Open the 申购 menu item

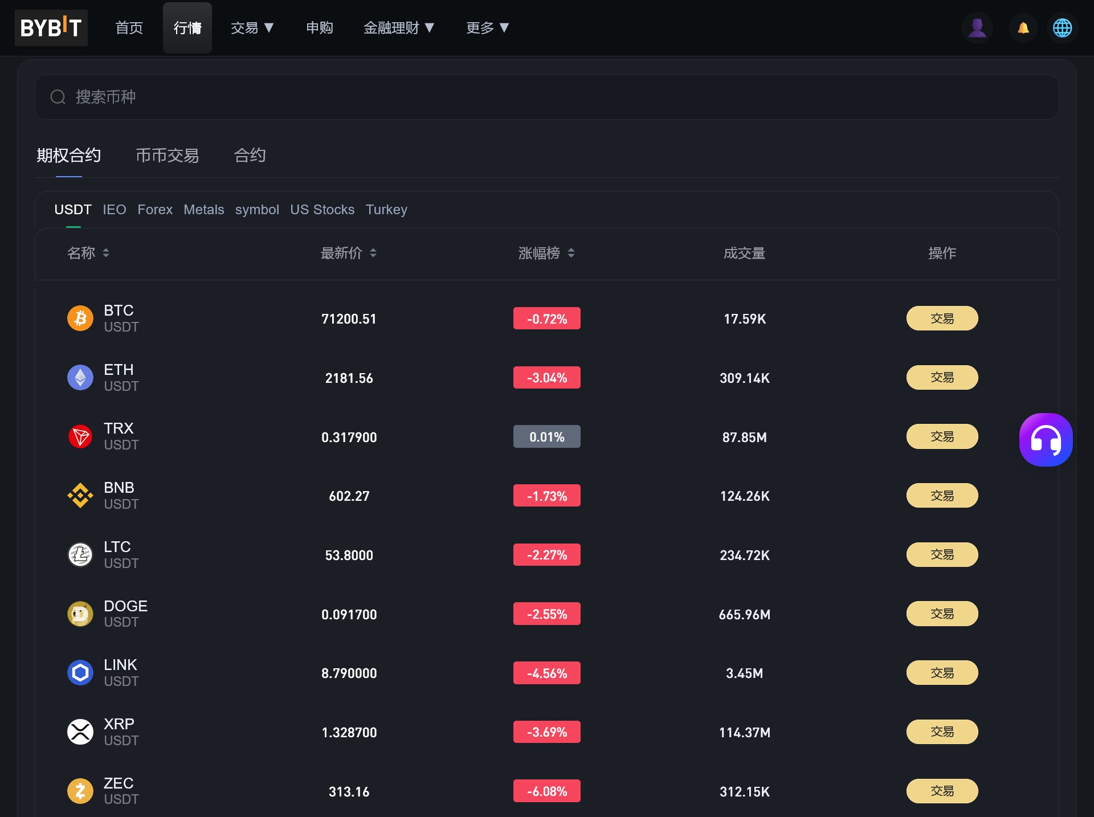(320, 28)
